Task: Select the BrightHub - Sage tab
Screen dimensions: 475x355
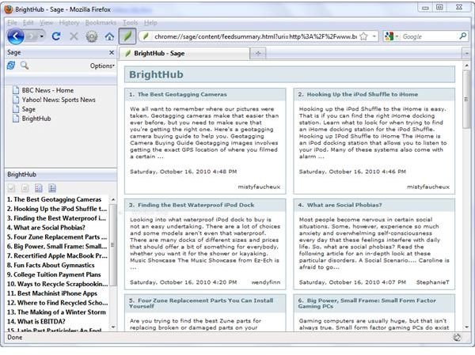Action: [x=184, y=53]
